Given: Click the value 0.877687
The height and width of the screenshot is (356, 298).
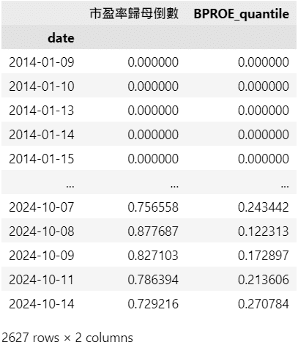Looking at the screenshot, I should [x=153, y=231].
